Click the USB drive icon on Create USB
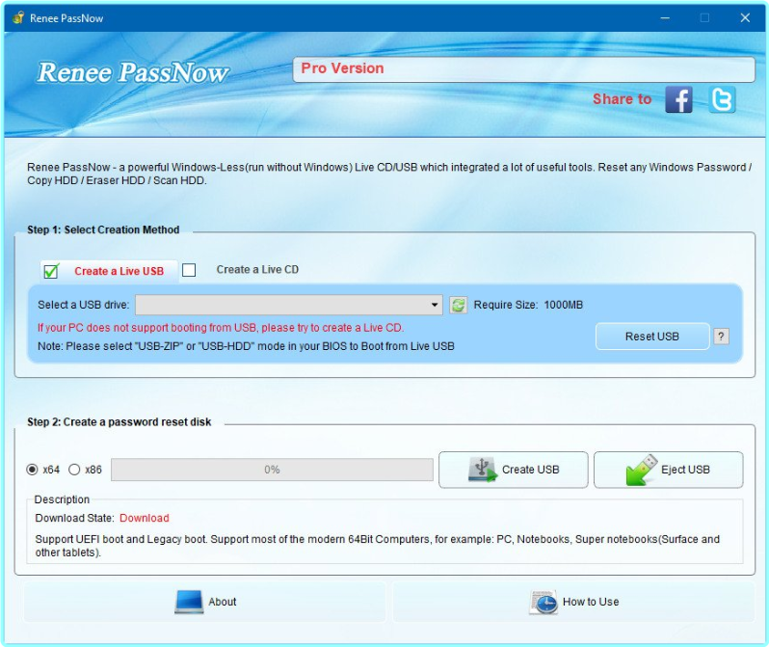 482,470
